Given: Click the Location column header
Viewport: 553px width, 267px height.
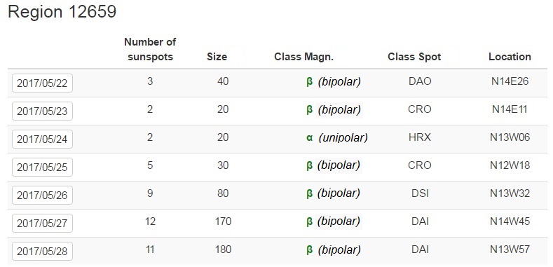Looking at the screenshot, I should [x=510, y=57].
